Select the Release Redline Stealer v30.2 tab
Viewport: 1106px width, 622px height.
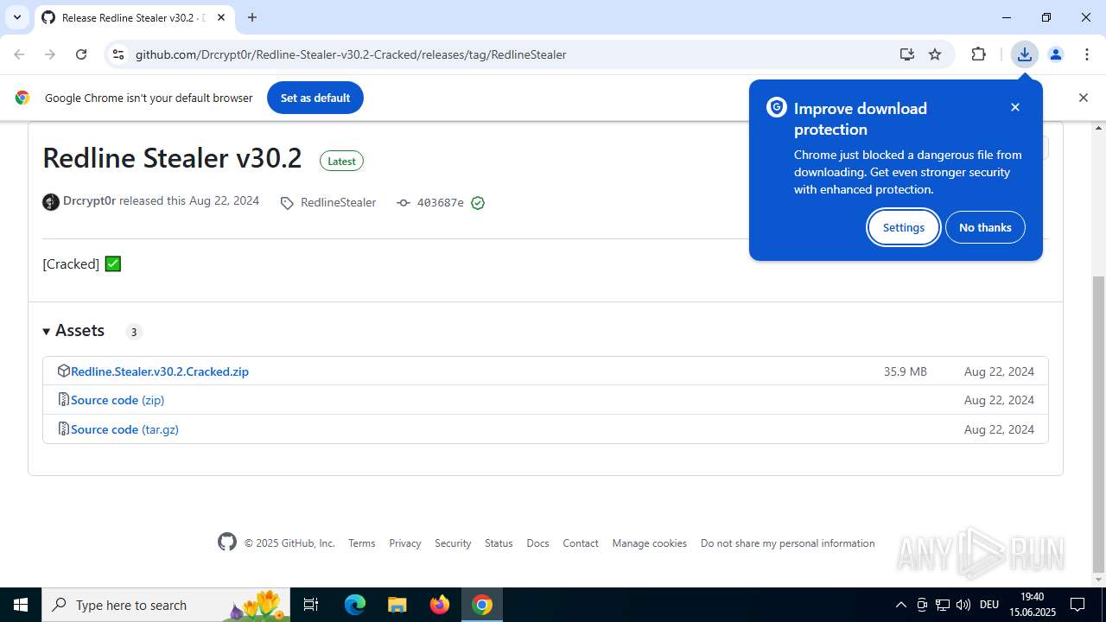tap(134, 17)
